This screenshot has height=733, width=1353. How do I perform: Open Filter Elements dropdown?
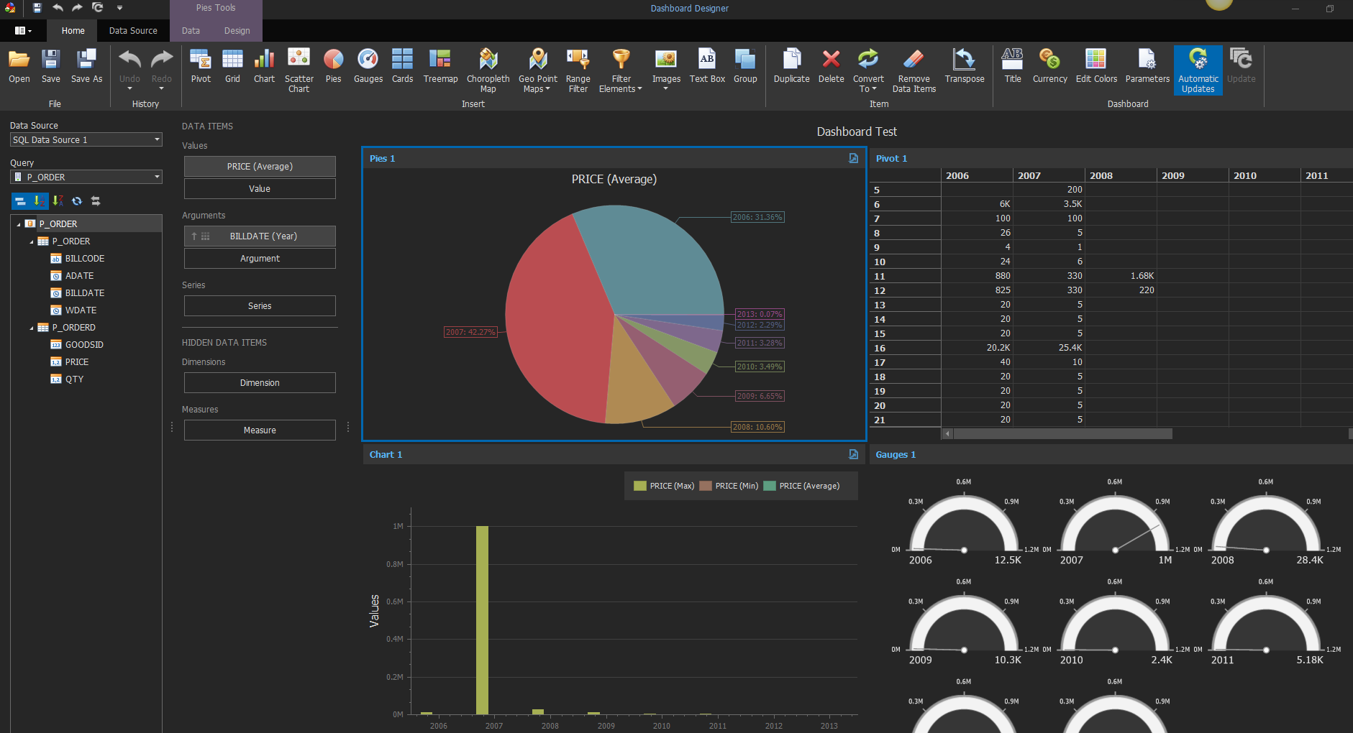click(x=620, y=70)
